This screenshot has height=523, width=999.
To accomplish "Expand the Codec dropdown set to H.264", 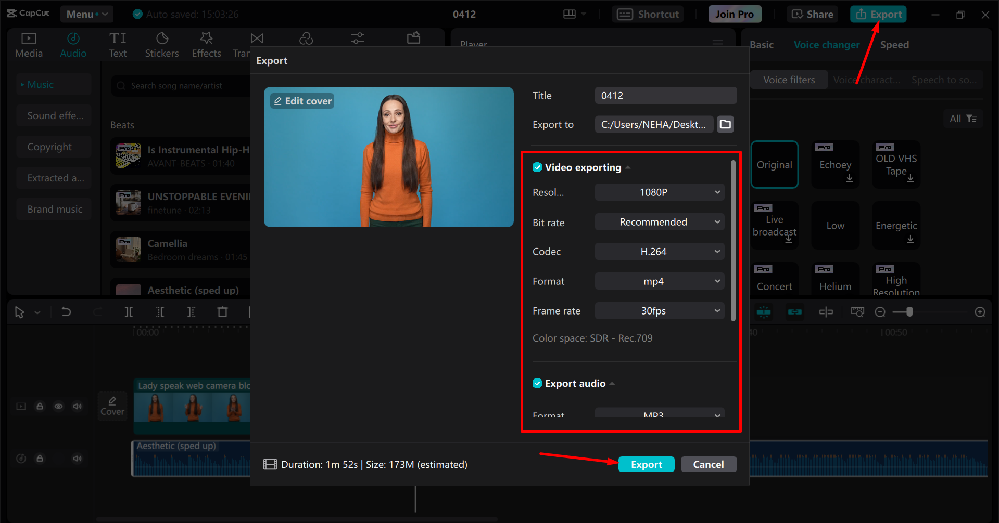I will pyautogui.click(x=659, y=252).
